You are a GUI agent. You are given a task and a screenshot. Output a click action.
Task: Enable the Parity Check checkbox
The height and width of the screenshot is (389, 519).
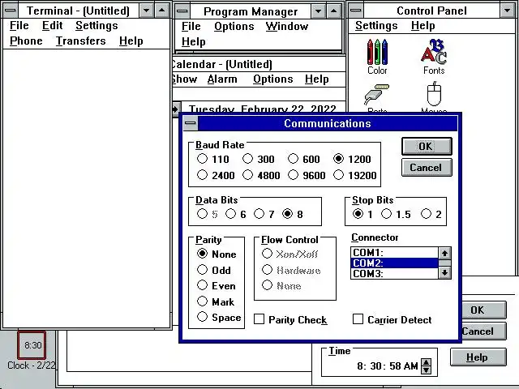(290, 319)
